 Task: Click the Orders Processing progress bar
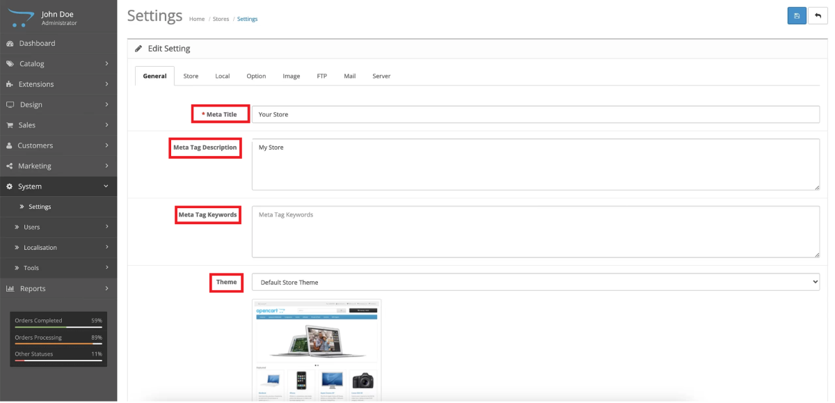pos(58,343)
